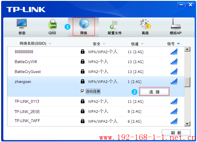Image resolution: width=197 pixels, height=142 pixels.
Task: Click WPA2-个人 text in BattleCryWifi row
Action: [x=98, y=62]
